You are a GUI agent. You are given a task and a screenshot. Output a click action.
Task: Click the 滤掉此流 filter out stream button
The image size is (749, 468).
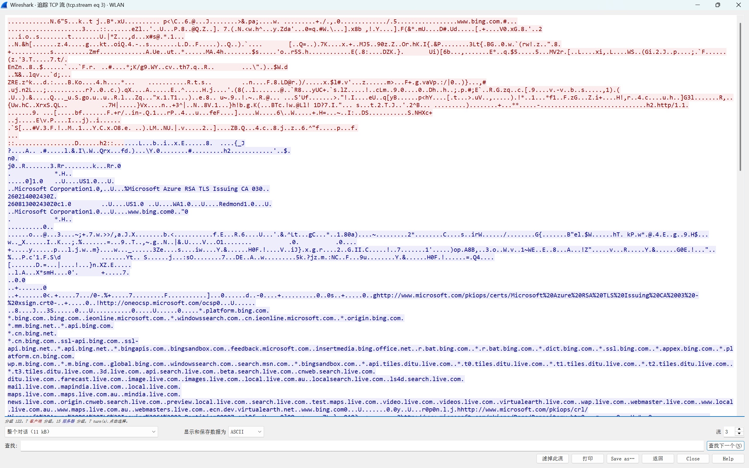pyautogui.click(x=553, y=458)
